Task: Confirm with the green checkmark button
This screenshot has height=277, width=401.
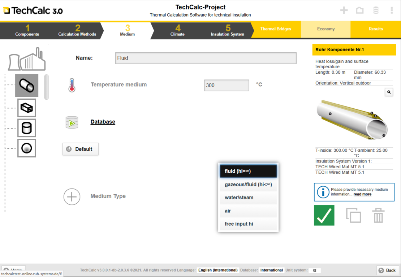Action: (x=324, y=215)
